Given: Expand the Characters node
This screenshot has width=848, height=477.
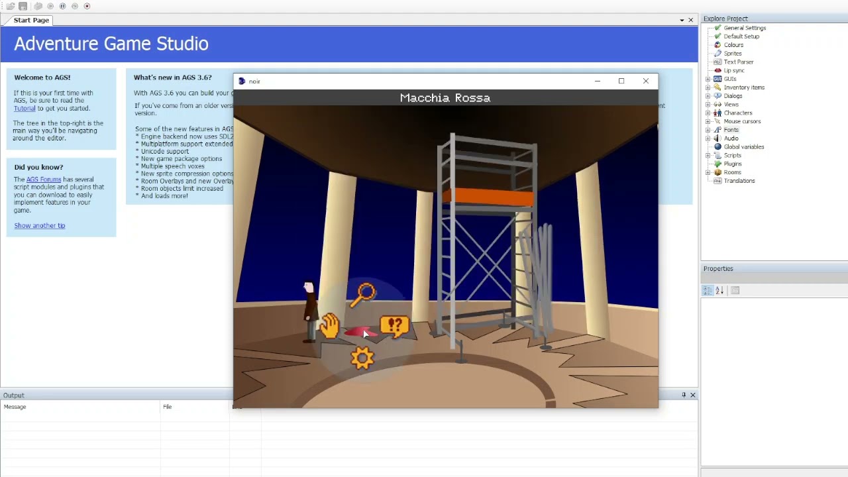Looking at the screenshot, I should [x=708, y=113].
